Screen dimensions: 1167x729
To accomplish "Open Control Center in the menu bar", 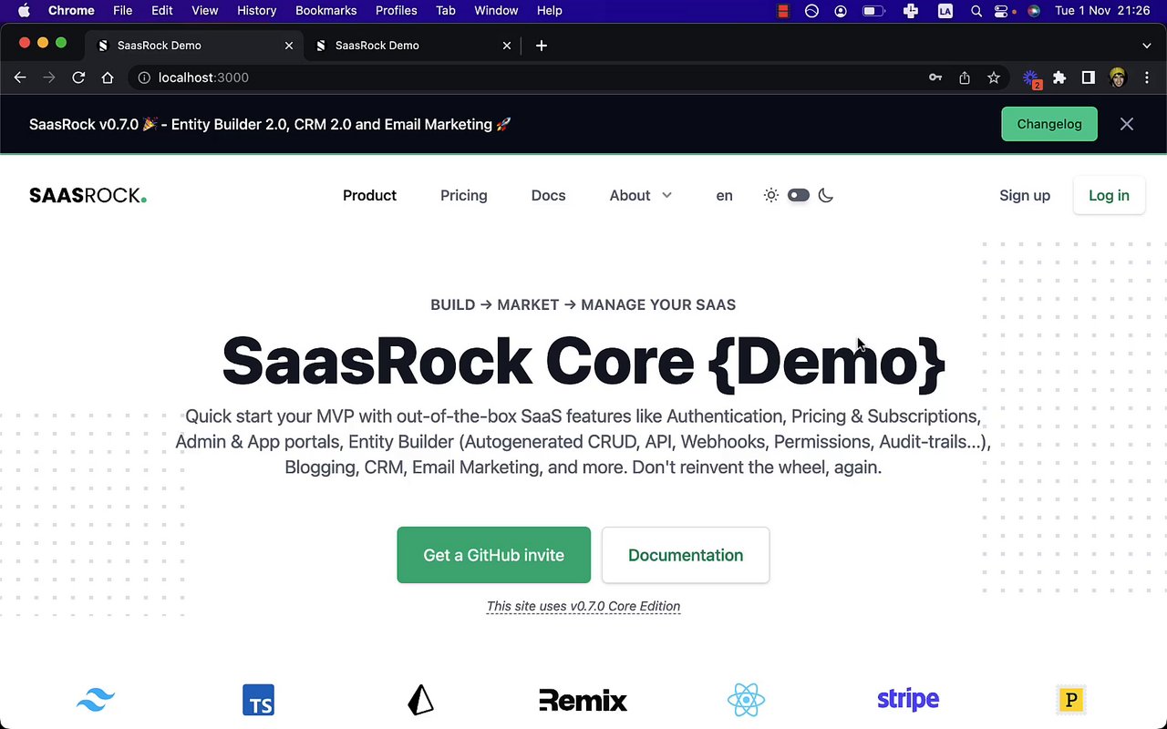I will pyautogui.click(x=1002, y=11).
